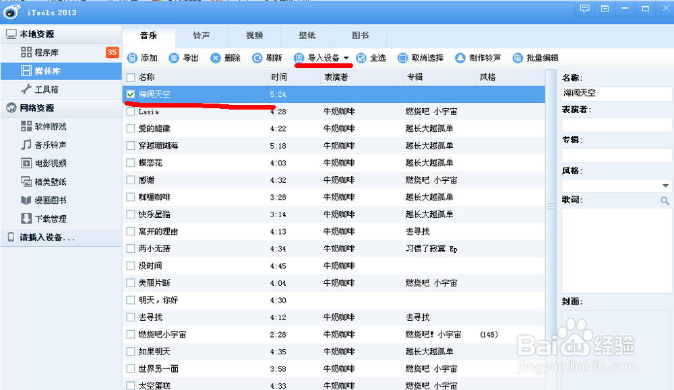Click the 35 badge on 程序库
This screenshot has width=674, height=390.
(x=112, y=52)
